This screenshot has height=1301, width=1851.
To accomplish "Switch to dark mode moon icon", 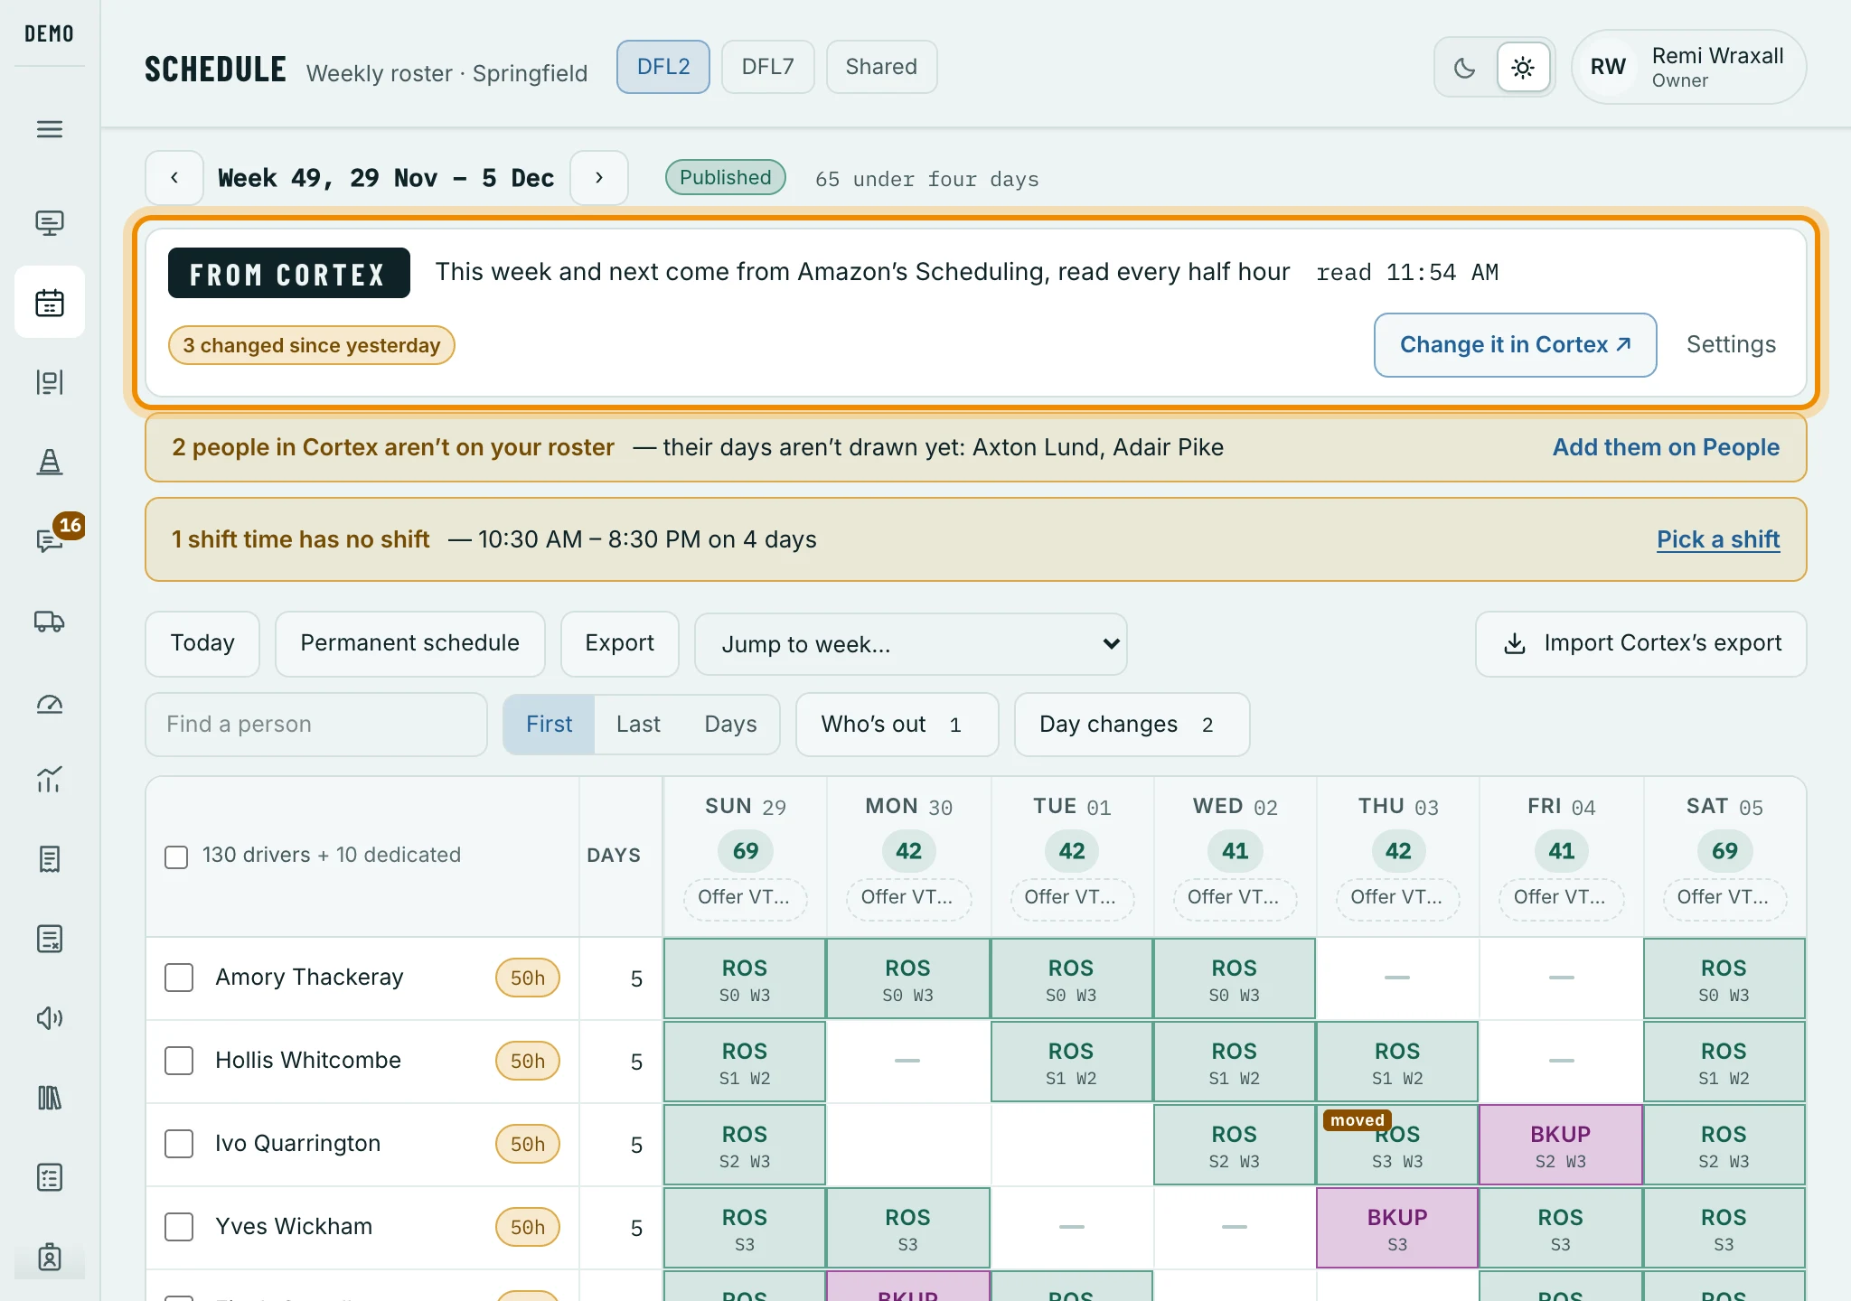I will pyautogui.click(x=1465, y=68).
